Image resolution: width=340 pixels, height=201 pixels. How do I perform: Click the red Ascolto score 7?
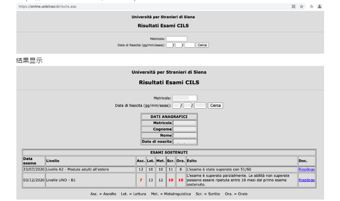(141, 180)
